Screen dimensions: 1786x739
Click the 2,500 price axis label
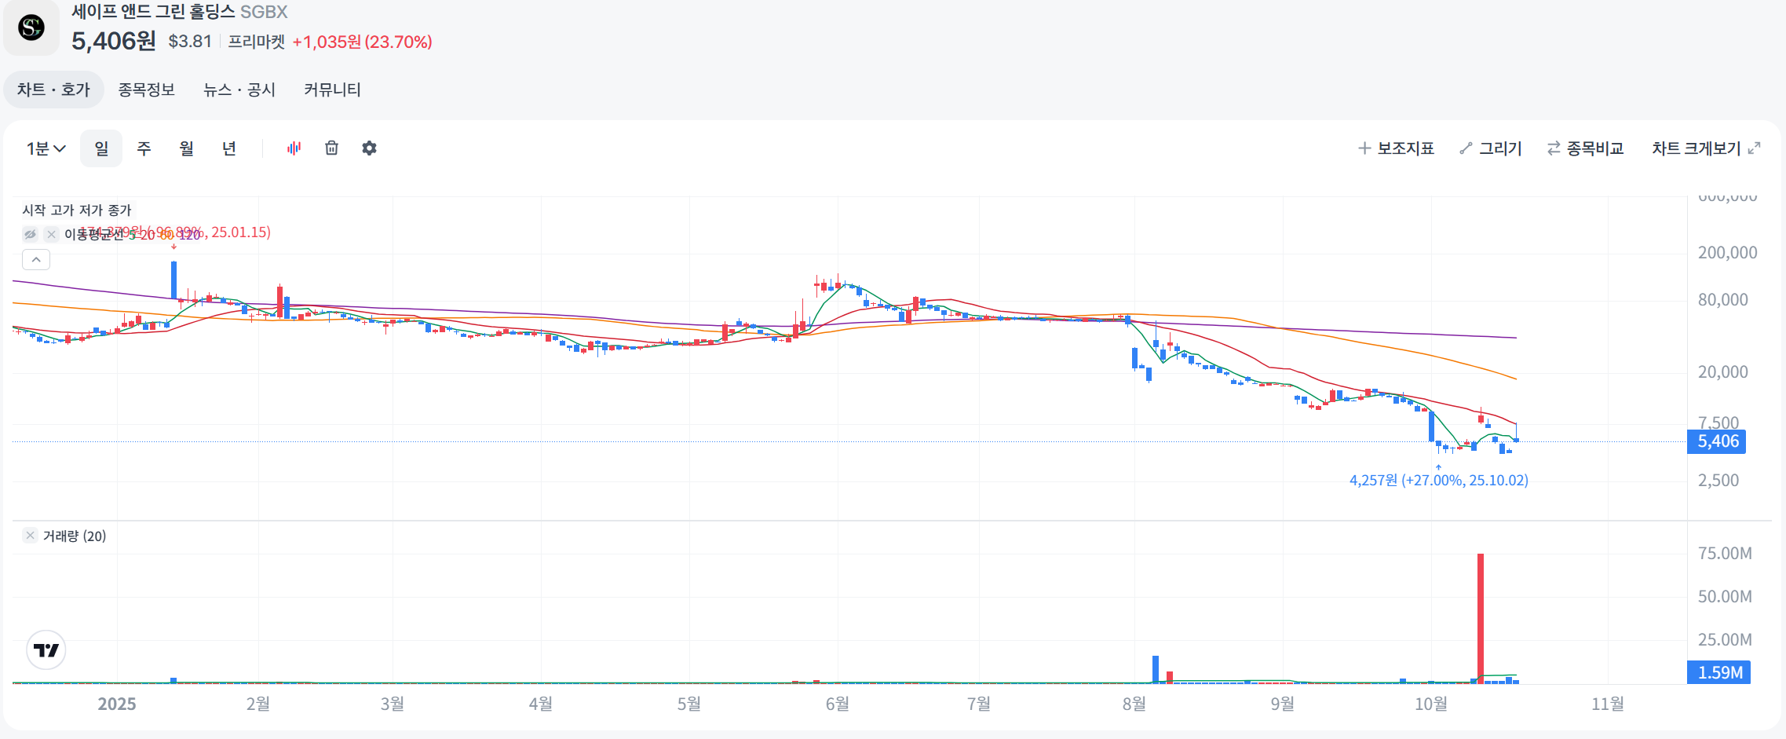(1718, 480)
